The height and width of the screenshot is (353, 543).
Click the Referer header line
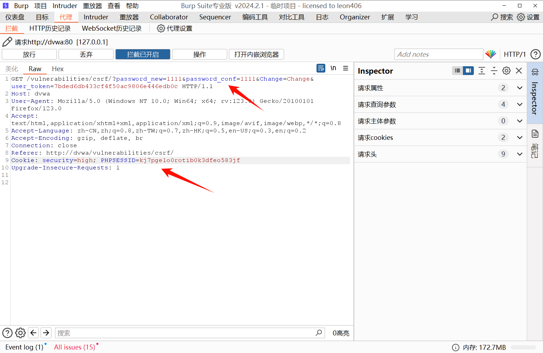coord(92,153)
